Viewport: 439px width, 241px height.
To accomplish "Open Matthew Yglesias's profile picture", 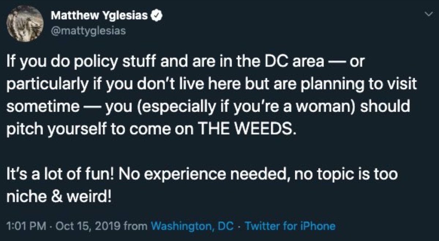I will (25, 24).
